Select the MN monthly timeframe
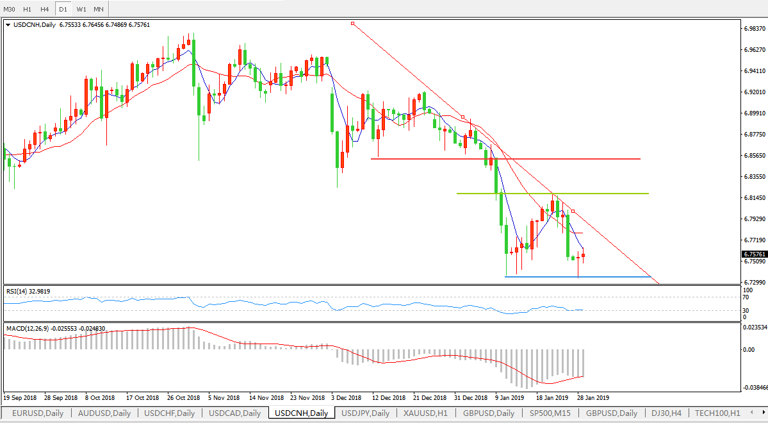Image resolution: width=768 pixels, height=423 pixels. click(98, 10)
